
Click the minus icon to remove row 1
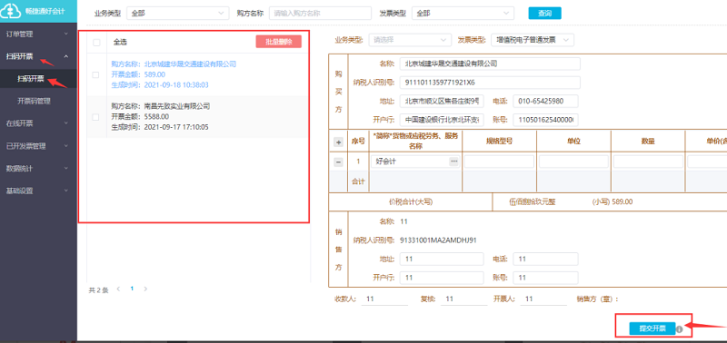(x=338, y=162)
